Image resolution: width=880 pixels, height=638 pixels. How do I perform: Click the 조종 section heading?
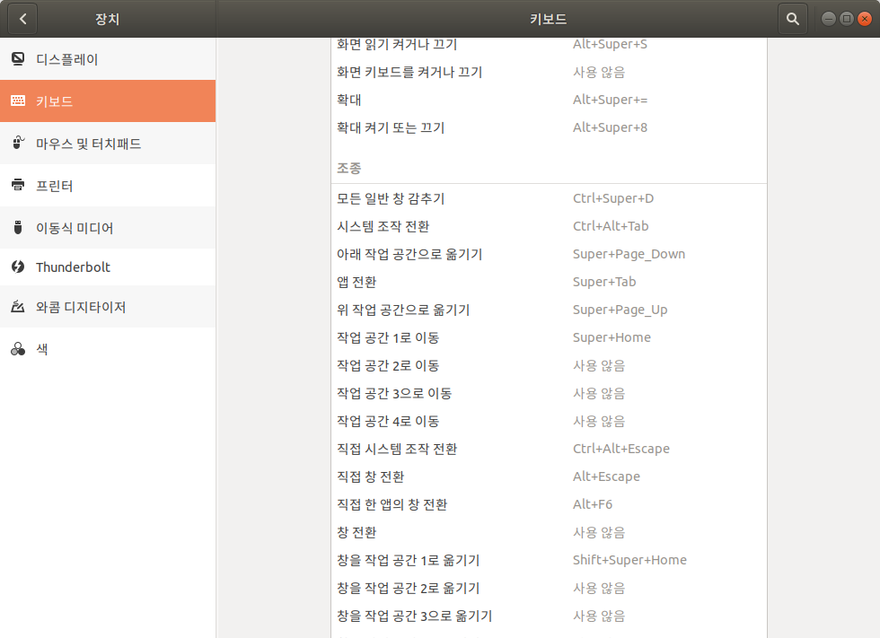(x=349, y=168)
